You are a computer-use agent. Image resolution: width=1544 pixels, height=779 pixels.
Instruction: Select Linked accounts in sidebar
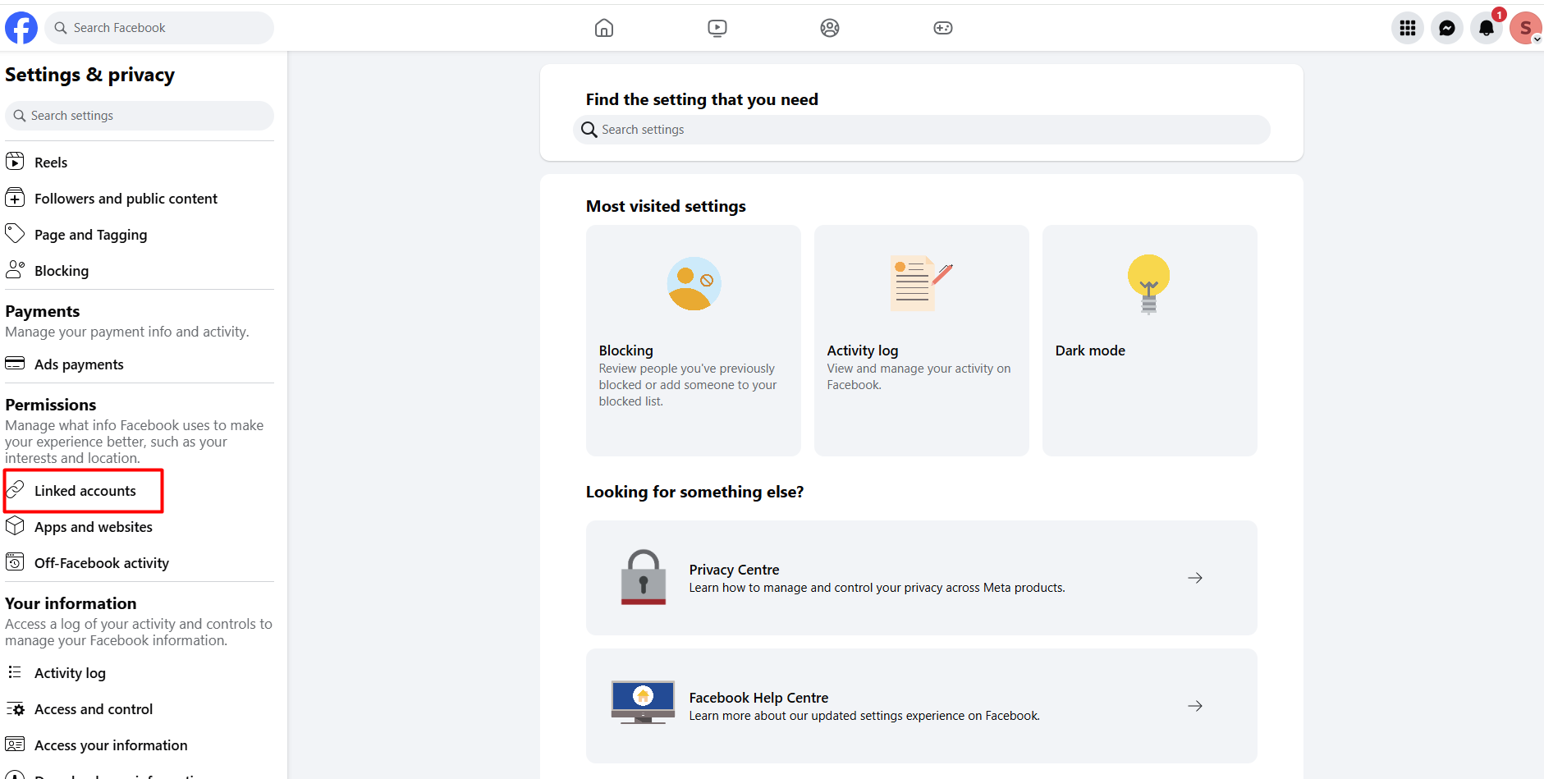tap(84, 490)
